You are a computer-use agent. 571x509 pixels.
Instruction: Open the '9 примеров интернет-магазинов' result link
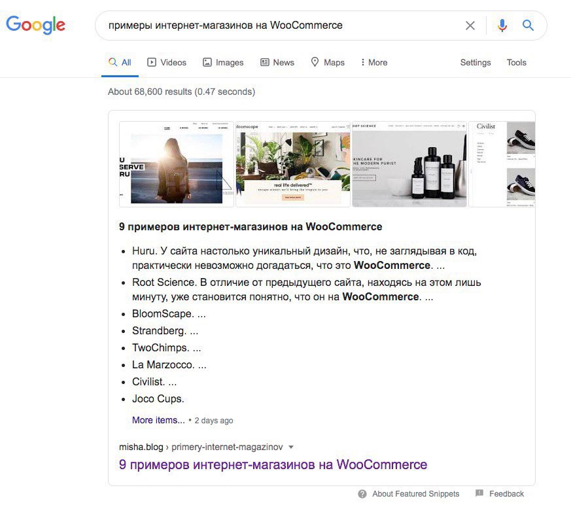273,465
